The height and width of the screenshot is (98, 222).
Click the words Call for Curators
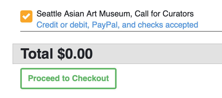coord(164,14)
